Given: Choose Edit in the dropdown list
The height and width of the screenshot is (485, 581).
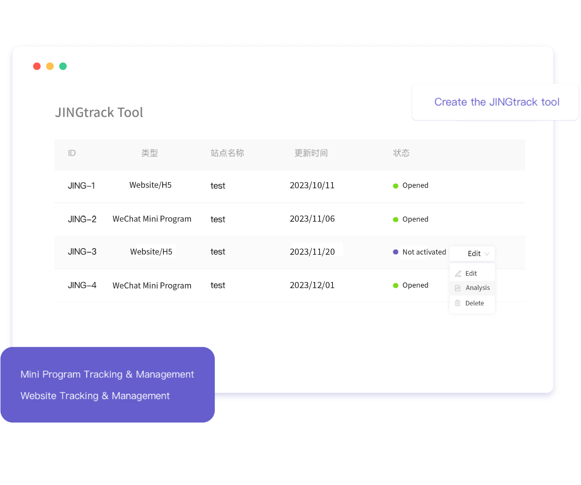Looking at the screenshot, I should point(471,273).
